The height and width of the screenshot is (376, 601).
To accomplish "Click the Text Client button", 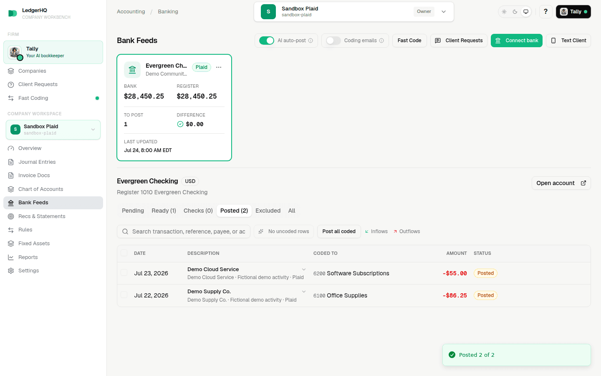I will [x=568, y=41].
